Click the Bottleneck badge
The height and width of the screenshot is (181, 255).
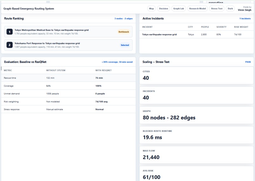(124, 32)
